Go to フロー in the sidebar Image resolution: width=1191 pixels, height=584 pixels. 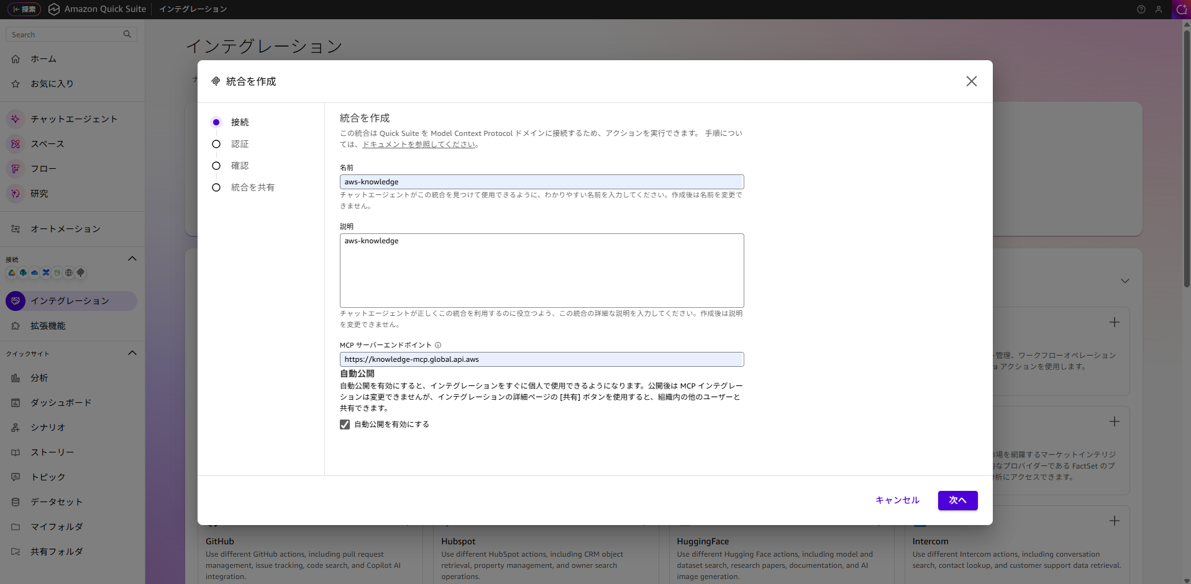[x=43, y=169]
